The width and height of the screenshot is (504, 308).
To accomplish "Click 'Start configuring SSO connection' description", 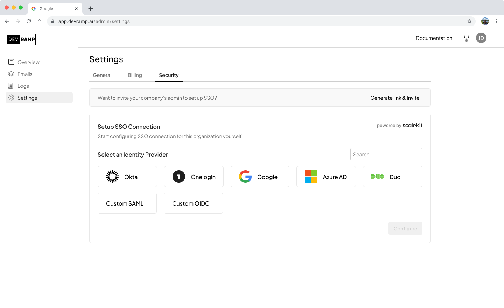I will (x=169, y=136).
